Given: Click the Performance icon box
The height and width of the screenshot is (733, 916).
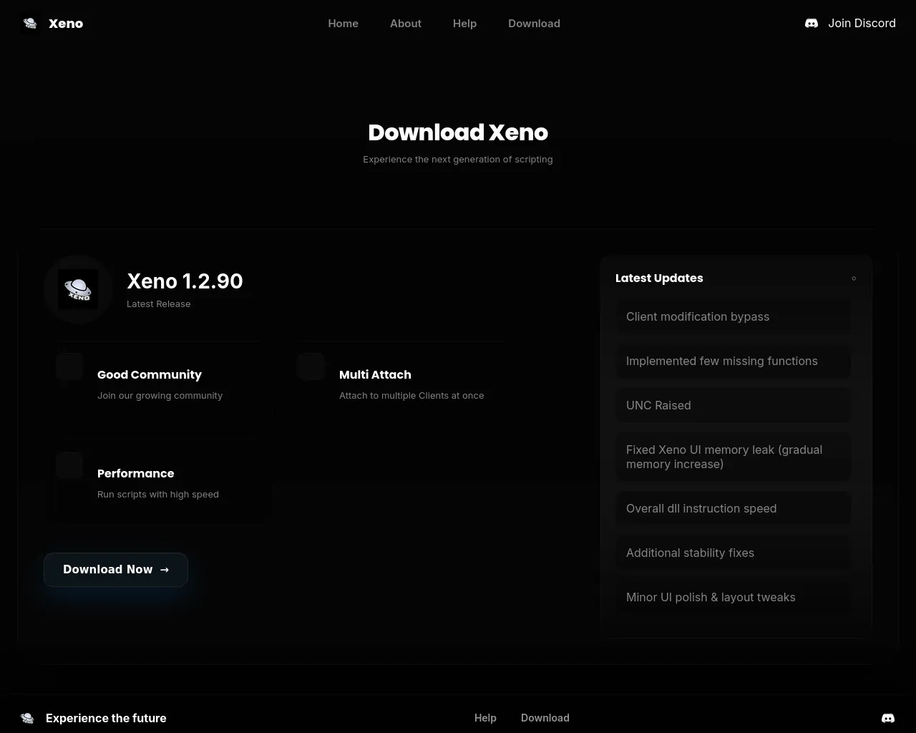Looking at the screenshot, I should click(69, 465).
